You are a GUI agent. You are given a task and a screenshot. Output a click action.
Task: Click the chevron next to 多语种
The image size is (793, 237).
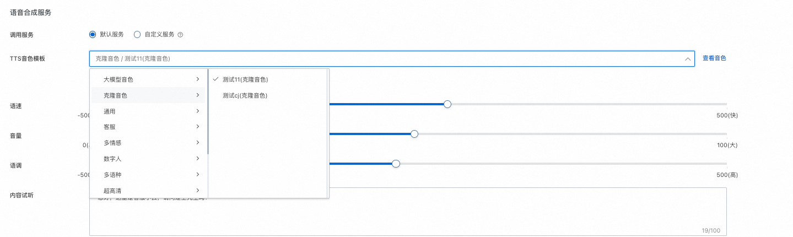coord(197,175)
